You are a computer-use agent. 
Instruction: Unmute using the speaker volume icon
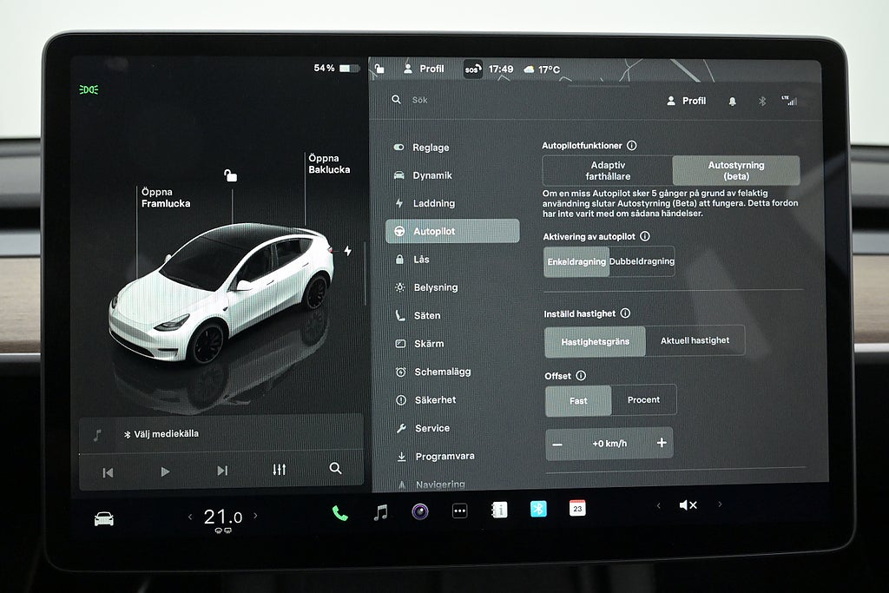[688, 505]
